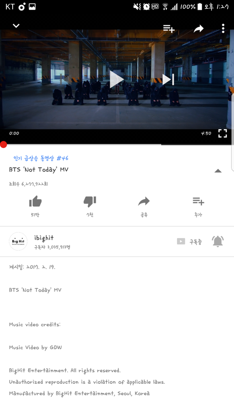This screenshot has width=234, height=416.
Task: Skip to the next video
Action: click(168, 79)
